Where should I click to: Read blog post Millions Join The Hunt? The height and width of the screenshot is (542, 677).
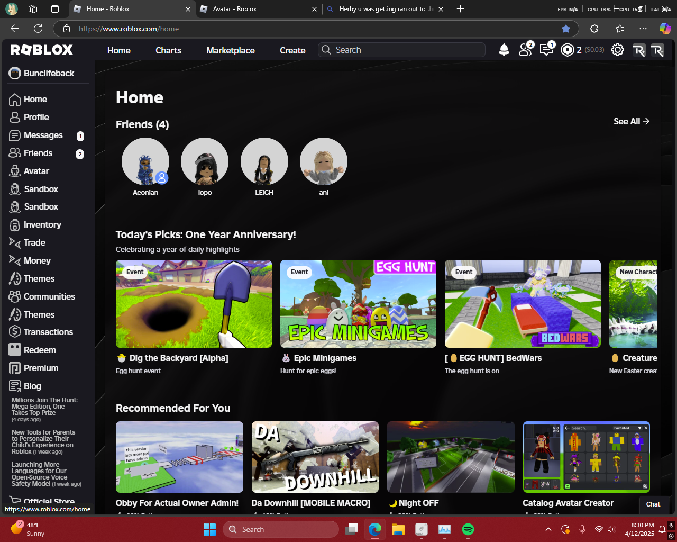tap(44, 410)
